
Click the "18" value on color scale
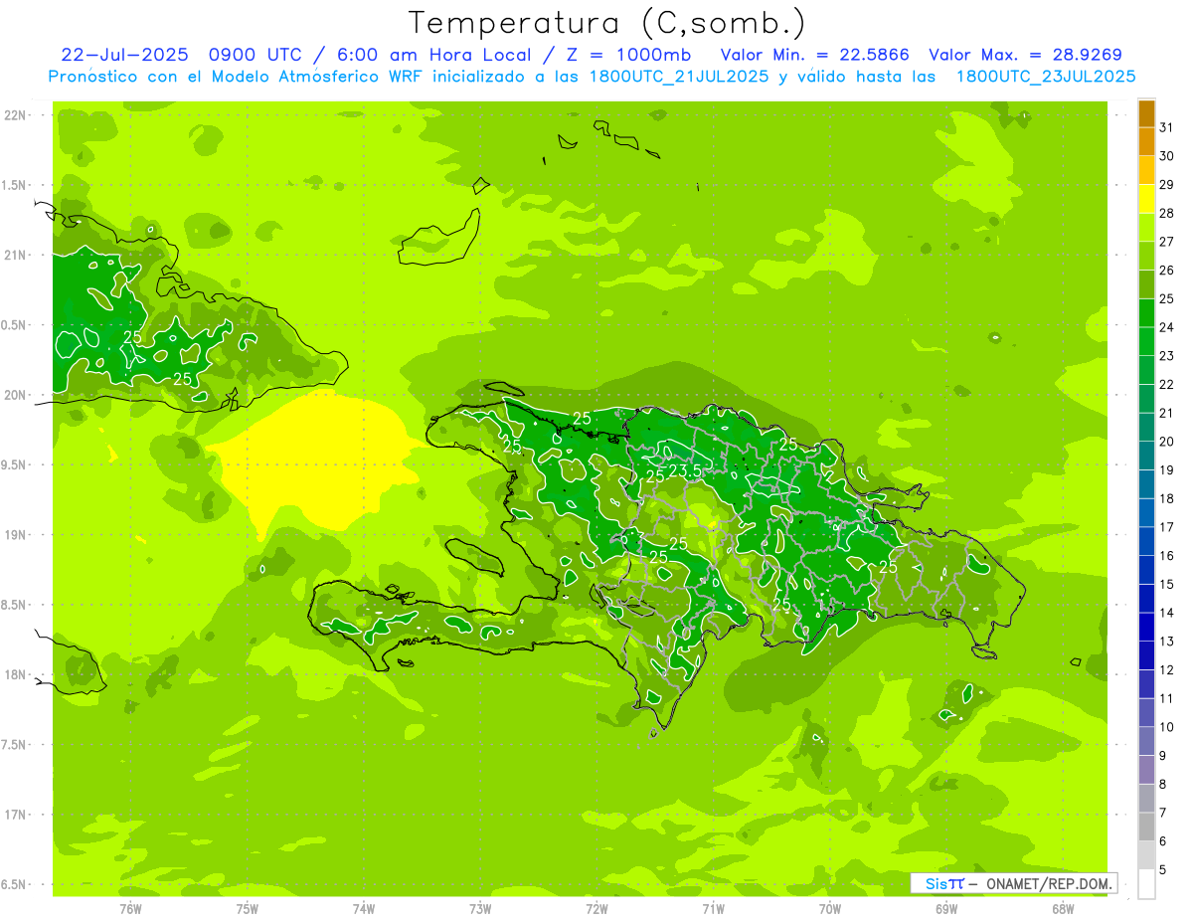1167,498
